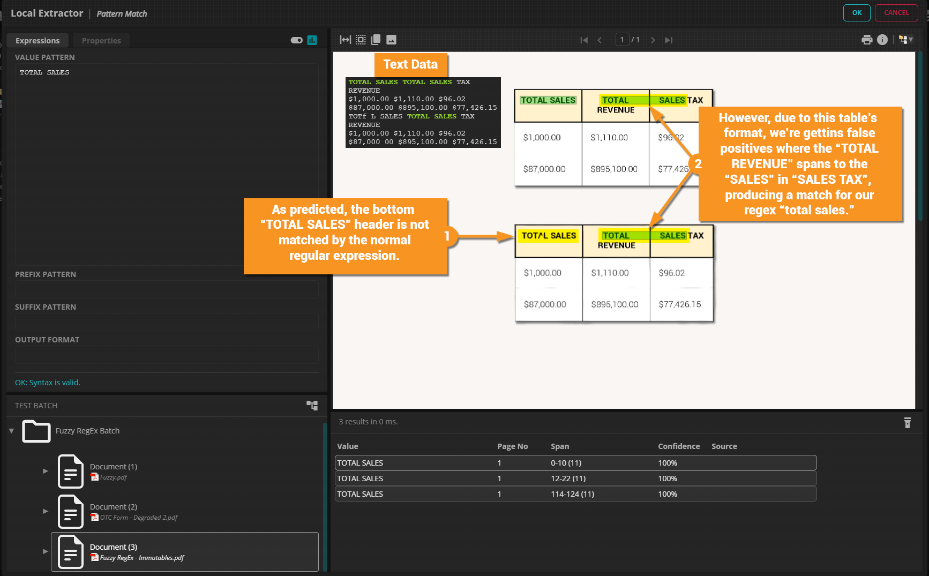929x576 pixels.
Task: Click the image view icon in viewer toolbar
Action: (391, 40)
